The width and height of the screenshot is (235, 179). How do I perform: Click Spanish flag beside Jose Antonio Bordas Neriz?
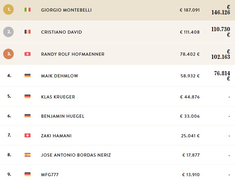pyautogui.click(x=28, y=155)
